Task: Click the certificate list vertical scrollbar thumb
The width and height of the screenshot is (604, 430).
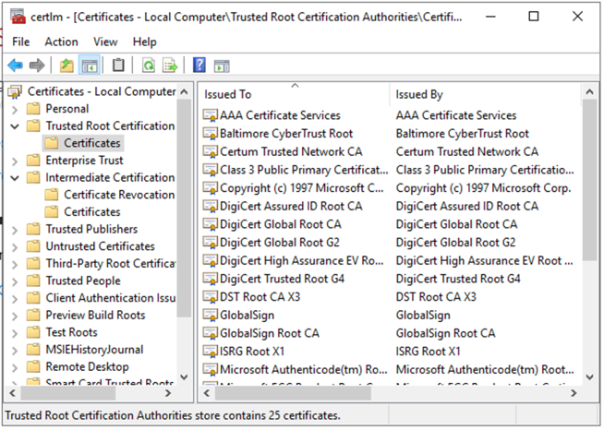Action: click(x=589, y=180)
